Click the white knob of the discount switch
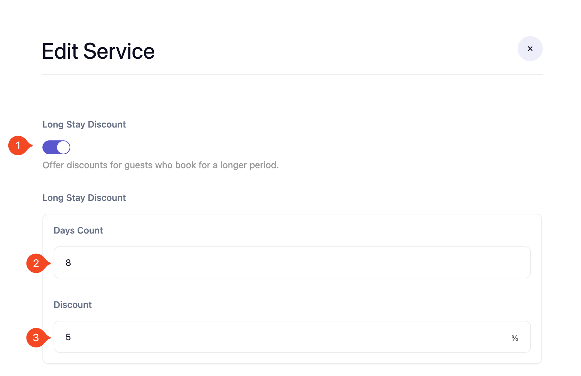 (63, 147)
